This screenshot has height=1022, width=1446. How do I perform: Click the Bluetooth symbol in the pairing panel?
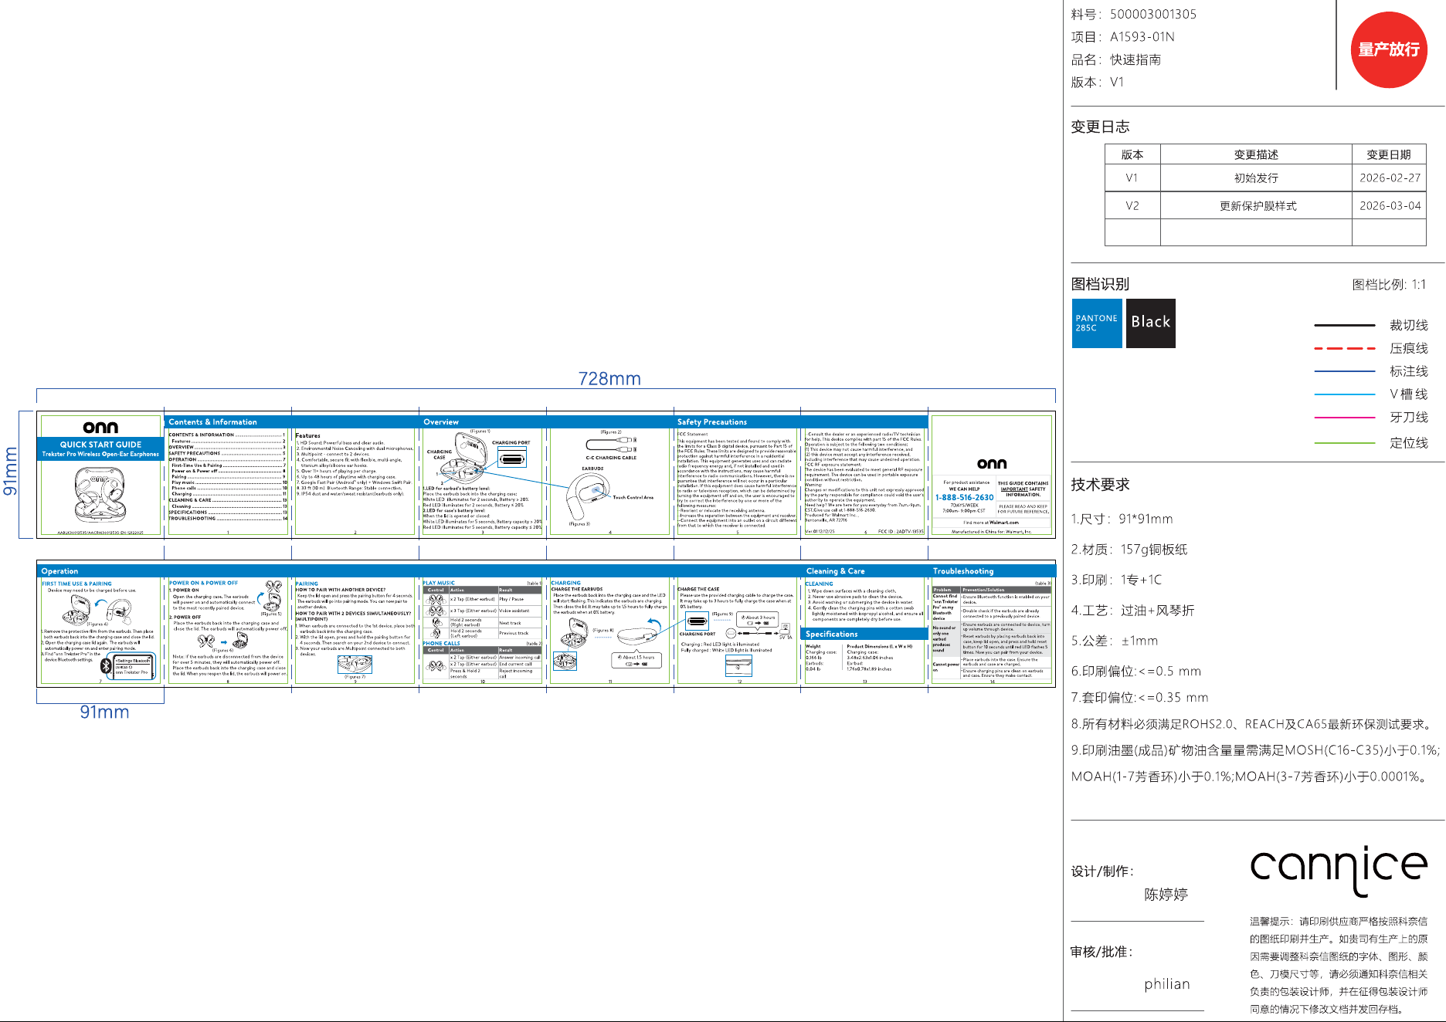click(107, 665)
